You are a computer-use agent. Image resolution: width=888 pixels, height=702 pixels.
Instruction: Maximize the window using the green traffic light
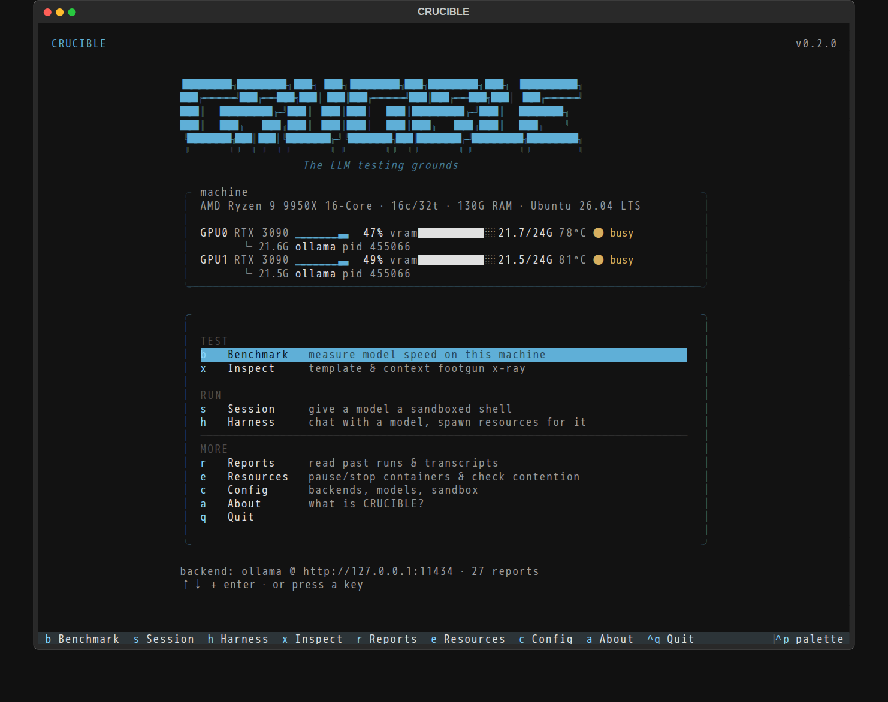coord(72,12)
